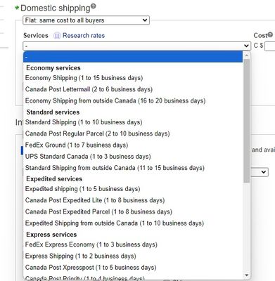This screenshot has height=281, width=275.
Task: Open the dropdown partly hidden behind the list
Action: tap(260, 172)
